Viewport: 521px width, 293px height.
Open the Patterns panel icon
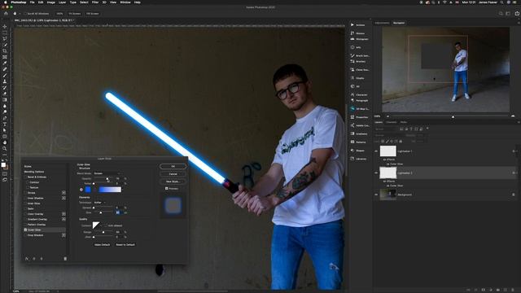(352, 142)
